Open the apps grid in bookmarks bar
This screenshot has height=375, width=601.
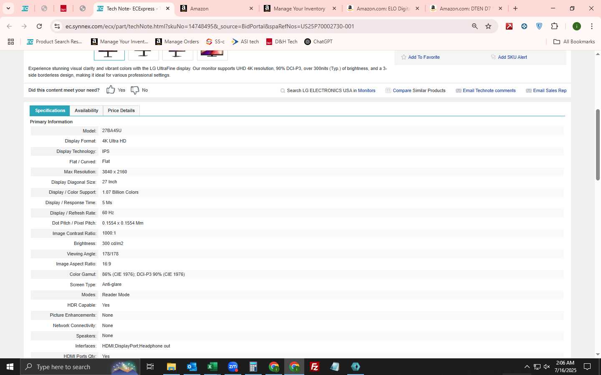pyautogui.click(x=11, y=42)
